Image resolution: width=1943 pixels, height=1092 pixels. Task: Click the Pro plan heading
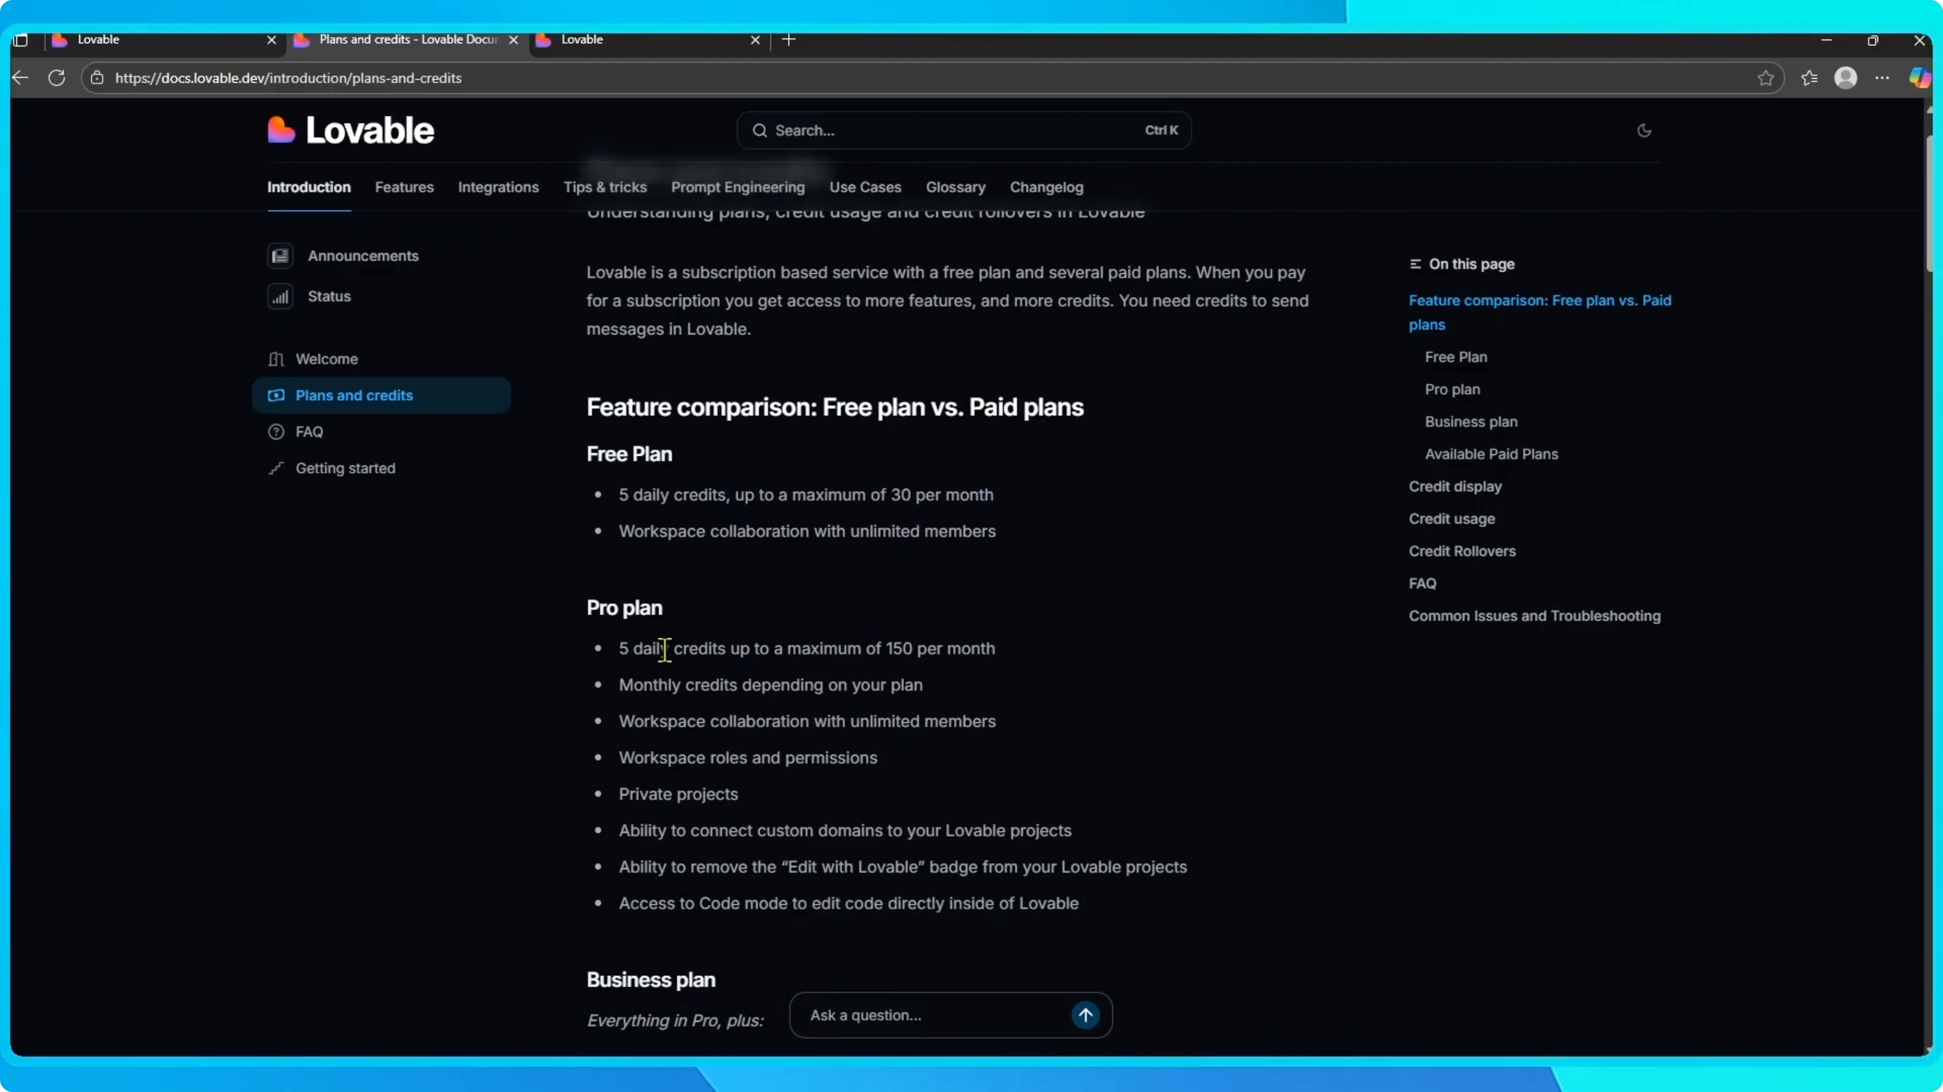point(625,607)
